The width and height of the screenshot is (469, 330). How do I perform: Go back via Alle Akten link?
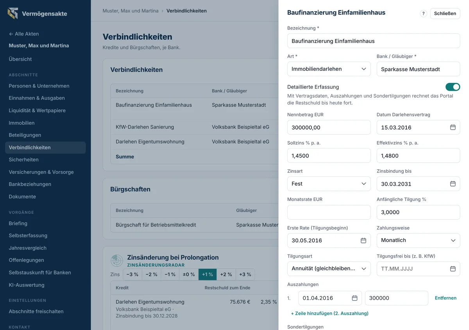pyautogui.click(x=24, y=34)
